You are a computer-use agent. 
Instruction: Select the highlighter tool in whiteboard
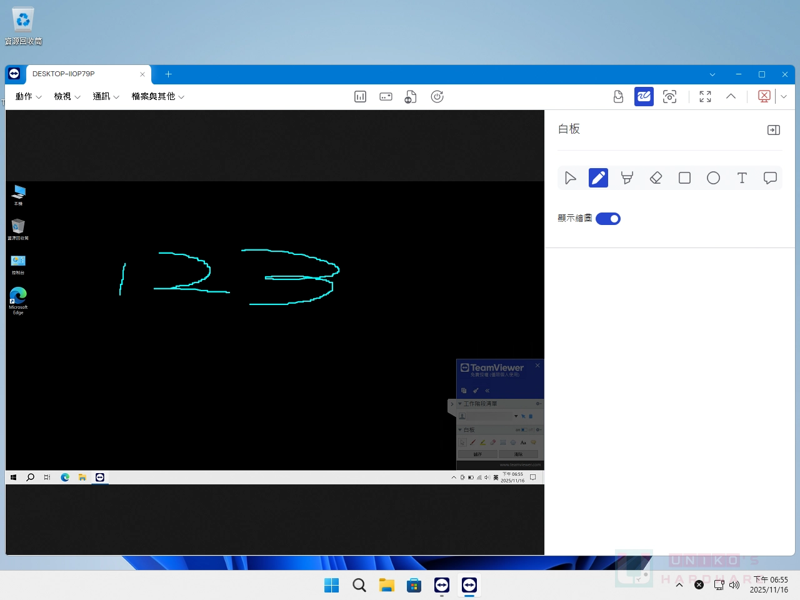pyautogui.click(x=627, y=178)
